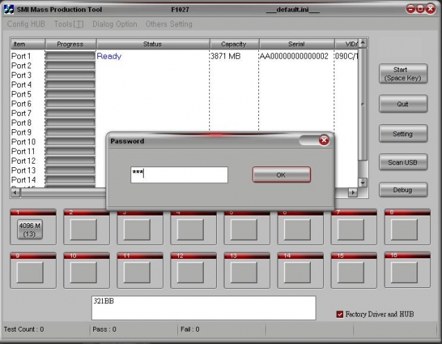This screenshot has width=442, height=344.
Task: Select empty port slot 8
Action: 404,230
